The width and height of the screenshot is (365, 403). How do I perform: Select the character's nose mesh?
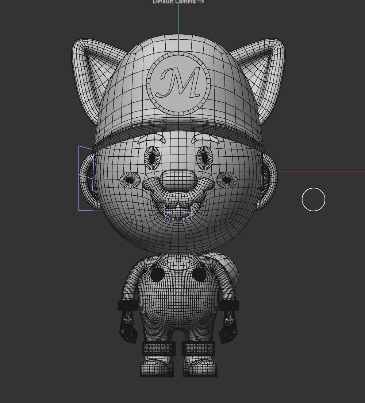coord(178,180)
